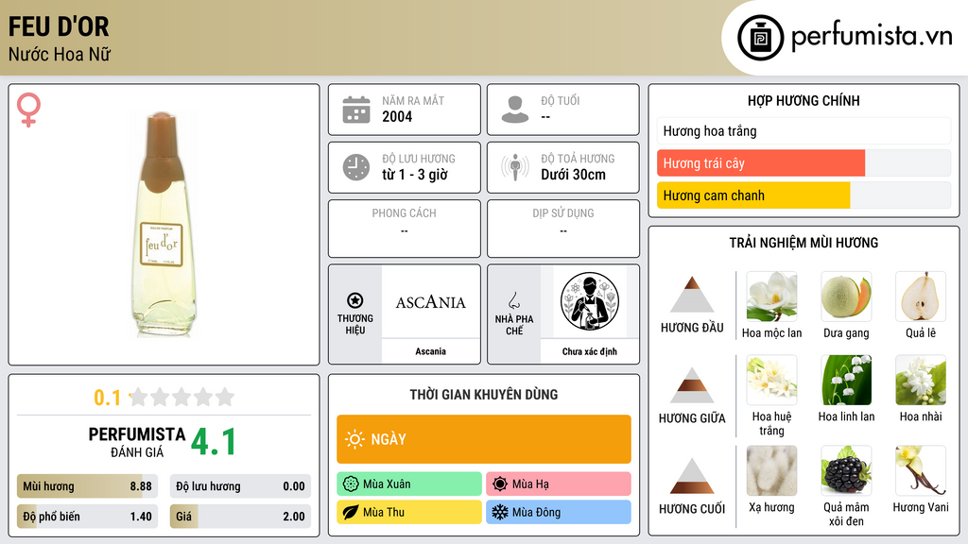Click the Hương trái cây accord bar
Image resolution: width=968 pixels, height=544 pixels.
pyautogui.click(x=804, y=162)
